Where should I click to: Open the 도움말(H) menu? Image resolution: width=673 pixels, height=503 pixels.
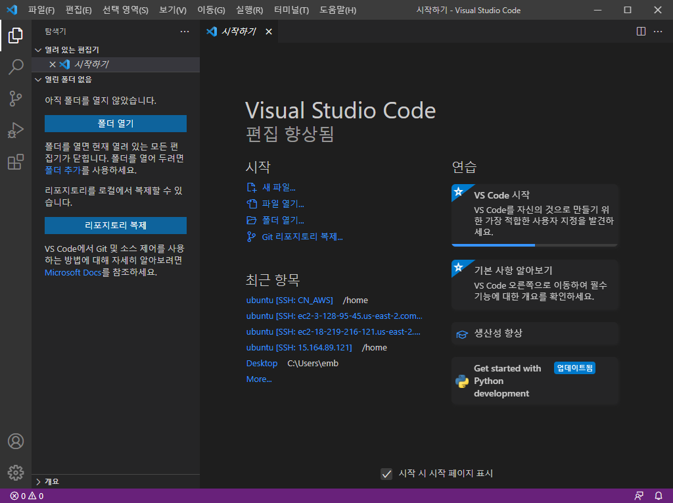338,10
